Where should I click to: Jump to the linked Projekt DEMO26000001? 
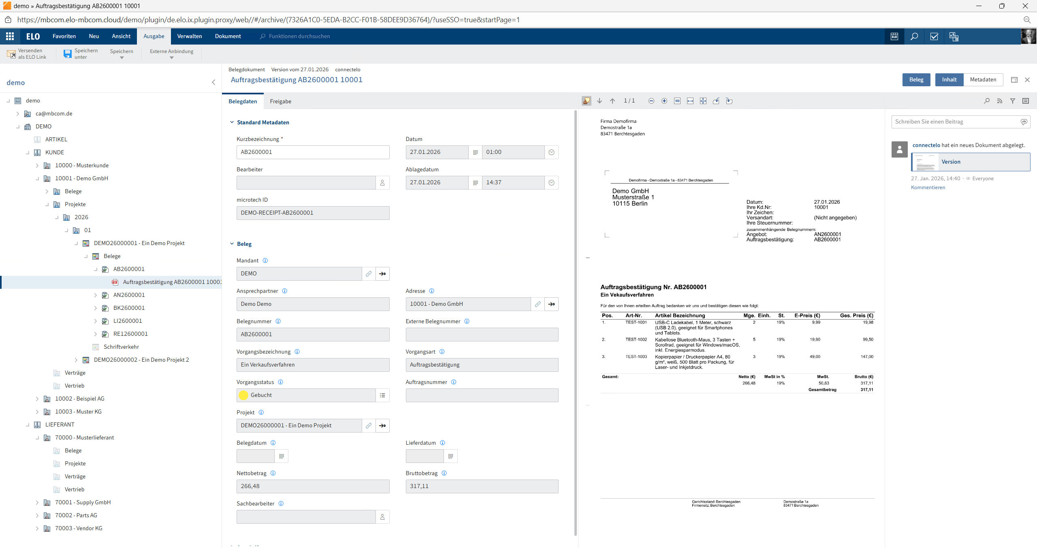(x=382, y=426)
